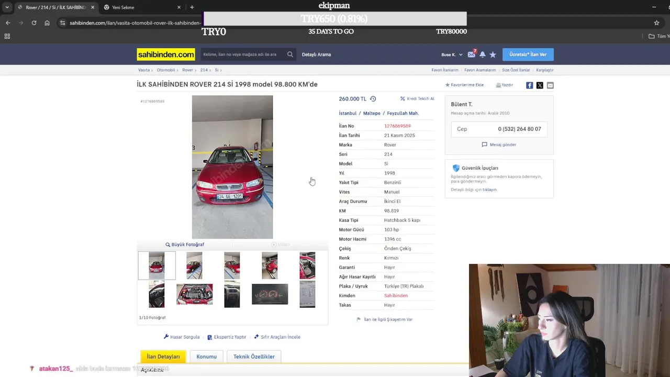This screenshot has width=670, height=377.
Task: Open new browser tab
Action: coord(192,7)
